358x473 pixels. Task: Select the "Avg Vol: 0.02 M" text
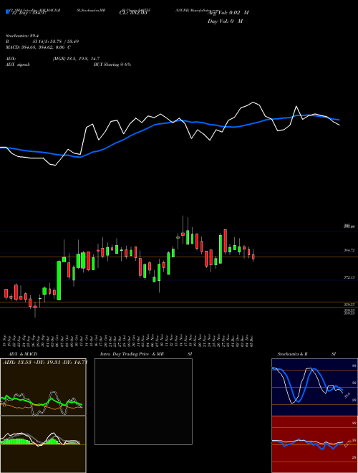pyautogui.click(x=228, y=13)
